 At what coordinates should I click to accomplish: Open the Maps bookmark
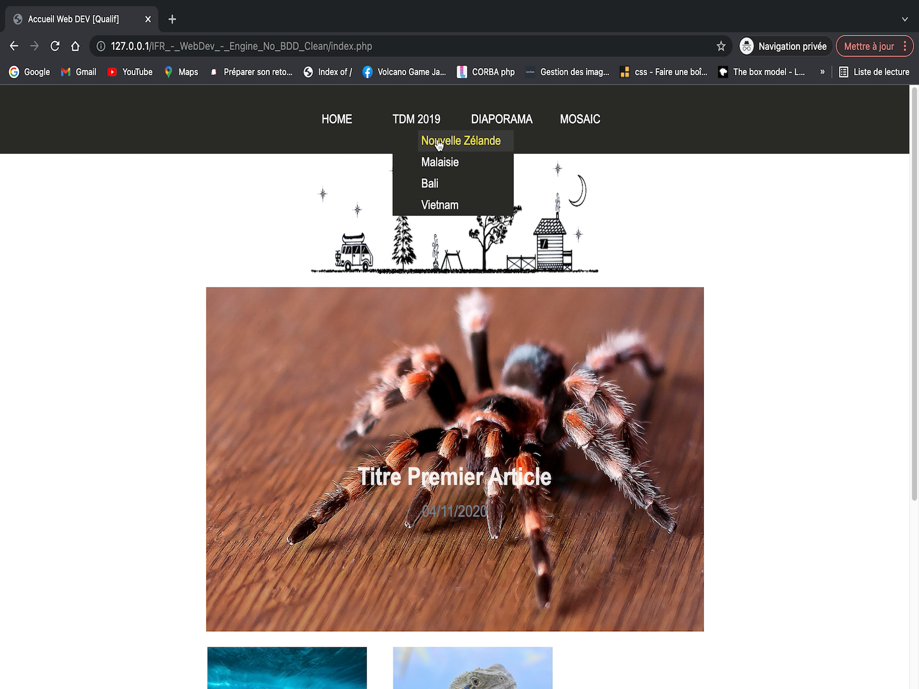click(181, 72)
